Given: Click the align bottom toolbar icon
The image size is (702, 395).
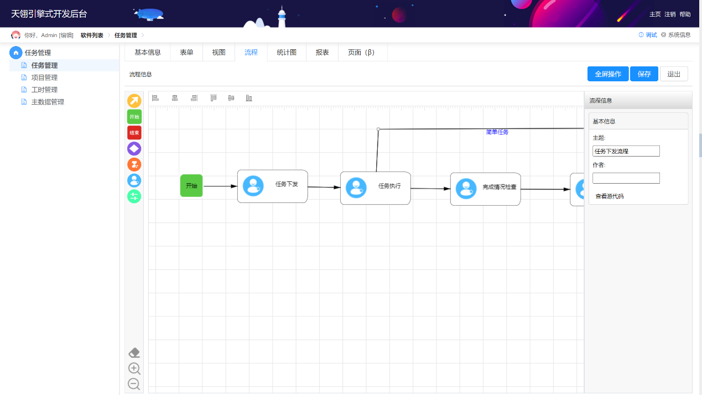Looking at the screenshot, I should pos(249,98).
